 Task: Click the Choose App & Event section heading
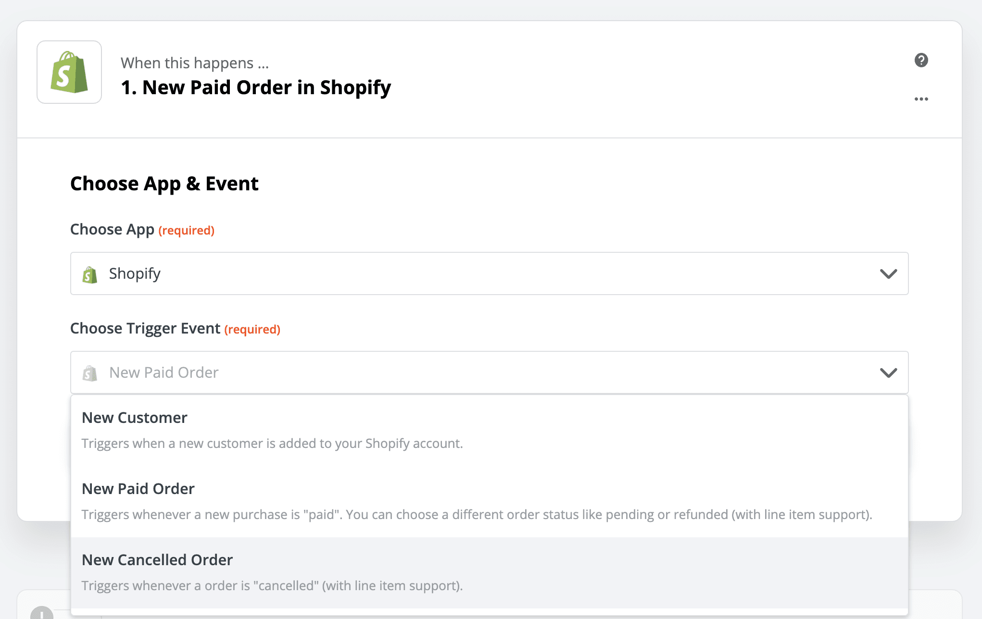(164, 184)
